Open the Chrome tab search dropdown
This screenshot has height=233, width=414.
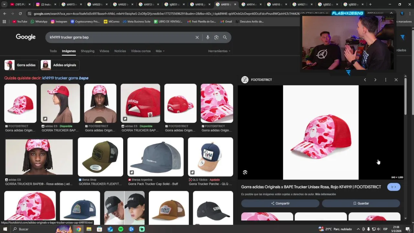[x=4, y=5]
